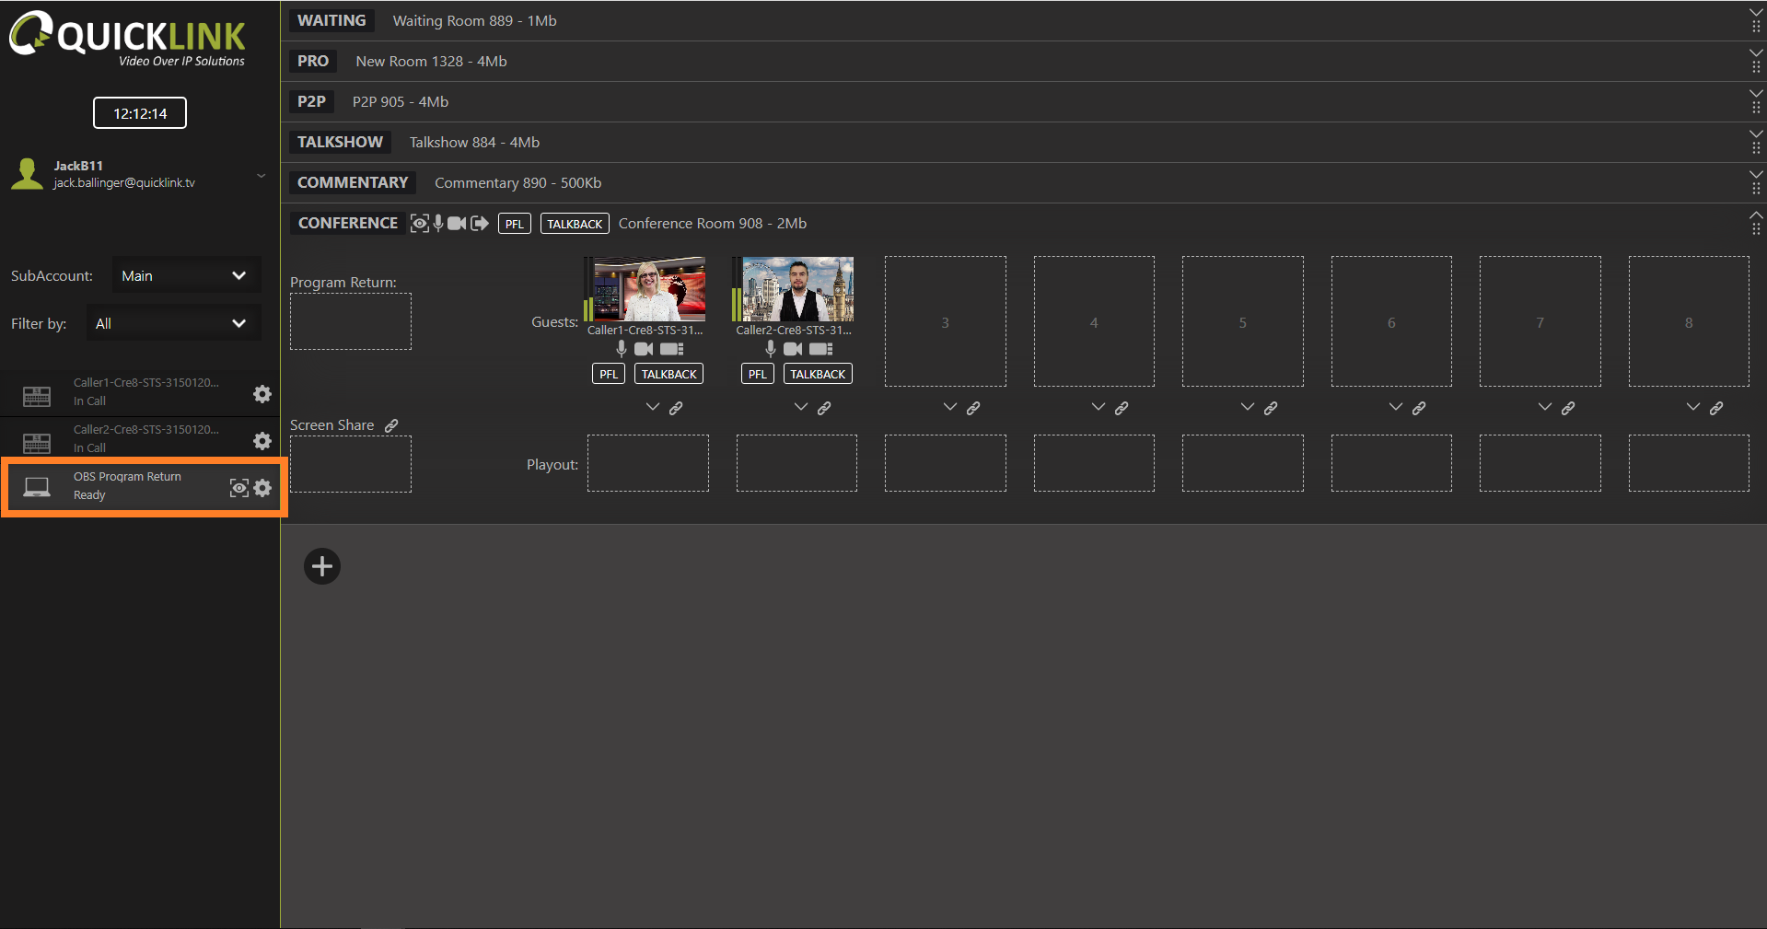Toggle Caller2 guest camera icon
The width and height of the screenshot is (1767, 929).
(793, 349)
